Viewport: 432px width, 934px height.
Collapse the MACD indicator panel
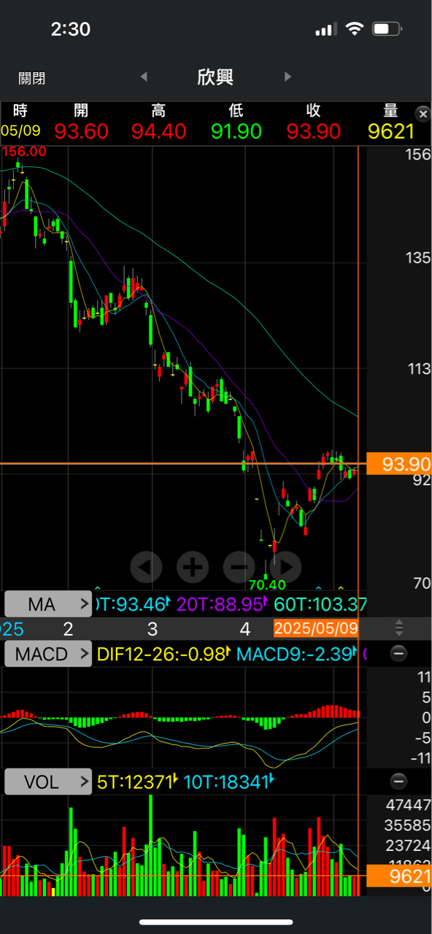(398, 654)
